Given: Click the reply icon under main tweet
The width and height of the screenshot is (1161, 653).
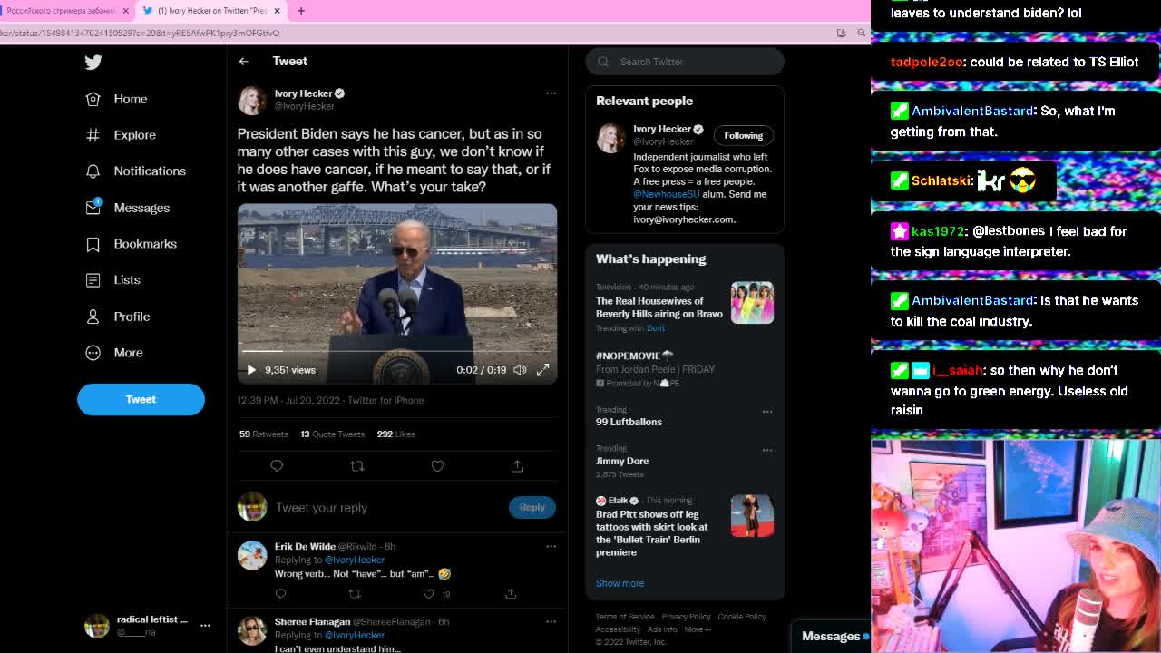Looking at the screenshot, I should coord(277,465).
